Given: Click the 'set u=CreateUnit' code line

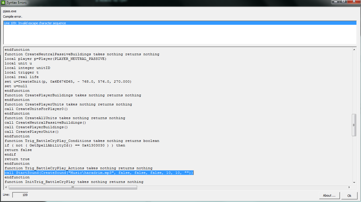Looking at the screenshot, I should pyautogui.click(x=68, y=81).
